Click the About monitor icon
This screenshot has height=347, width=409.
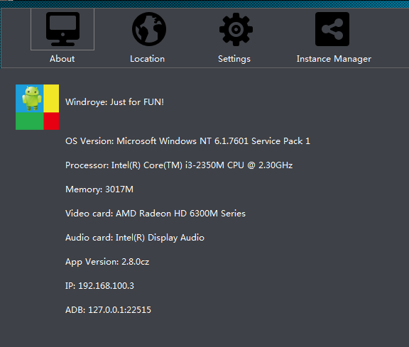click(62, 29)
